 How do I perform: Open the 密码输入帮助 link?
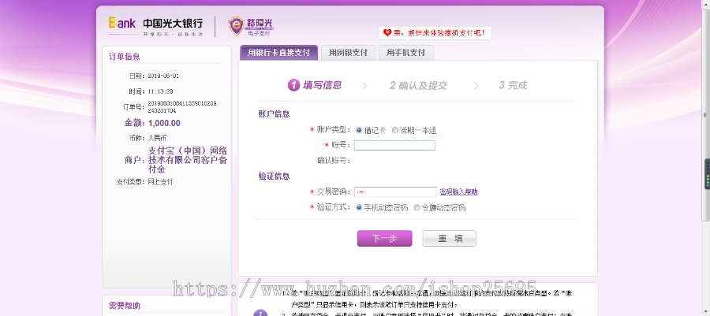458,191
